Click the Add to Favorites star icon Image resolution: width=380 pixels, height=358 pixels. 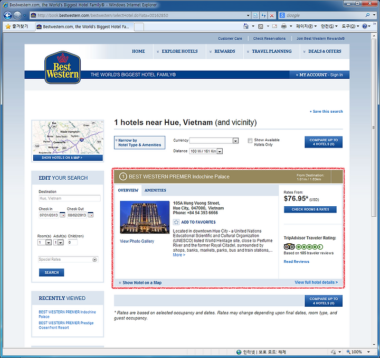pyautogui.click(x=176, y=222)
